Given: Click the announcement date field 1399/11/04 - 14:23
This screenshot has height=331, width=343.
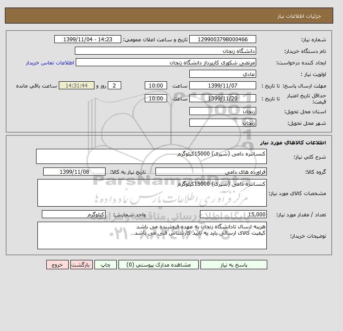Looking at the screenshot, I should (x=87, y=39).
